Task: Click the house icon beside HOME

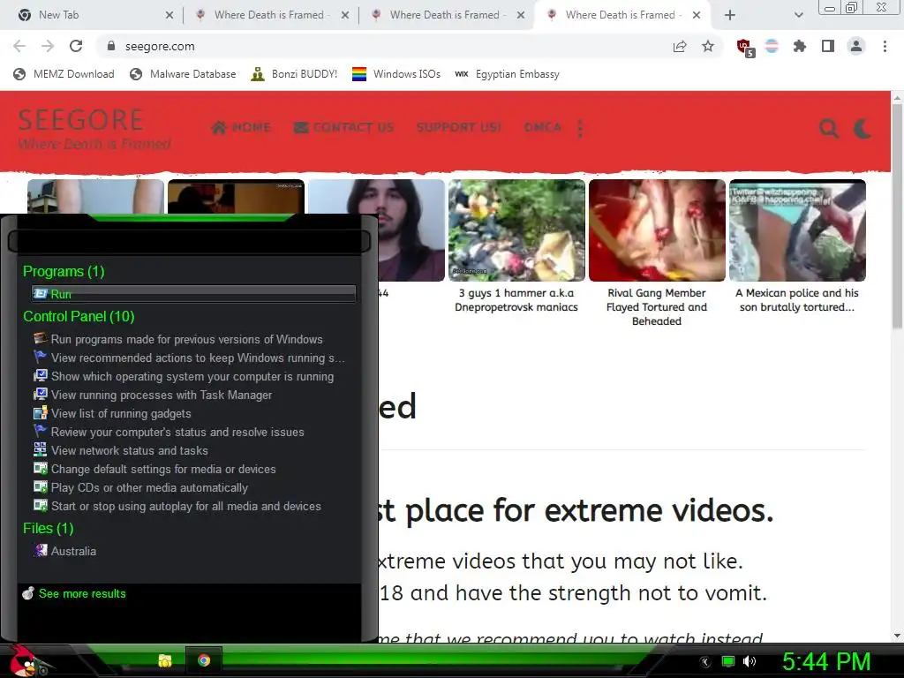Action: pyautogui.click(x=219, y=127)
